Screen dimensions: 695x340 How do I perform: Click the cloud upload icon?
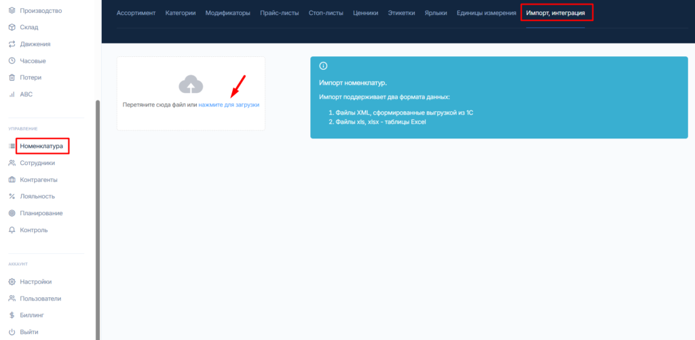pos(191,84)
